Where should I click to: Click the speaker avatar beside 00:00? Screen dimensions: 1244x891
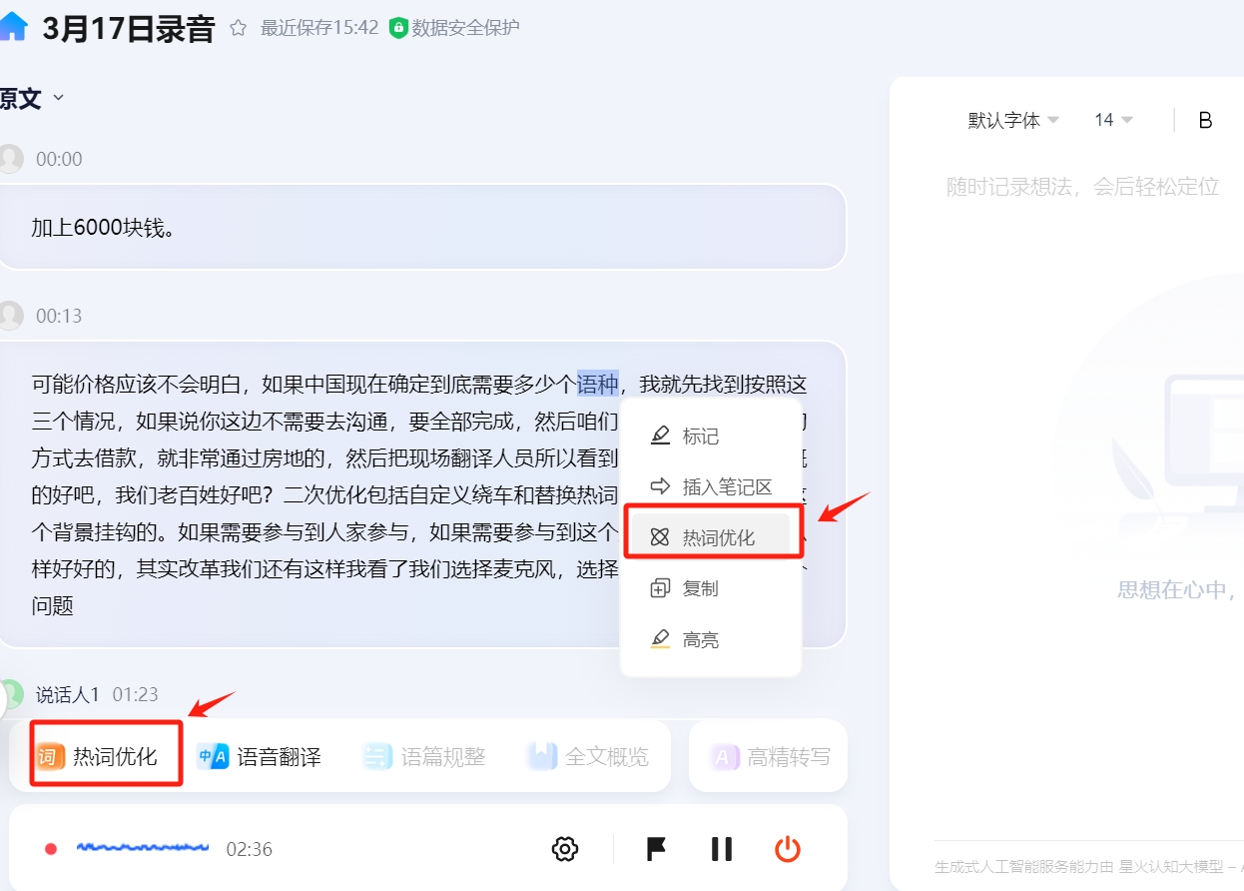tap(10, 159)
